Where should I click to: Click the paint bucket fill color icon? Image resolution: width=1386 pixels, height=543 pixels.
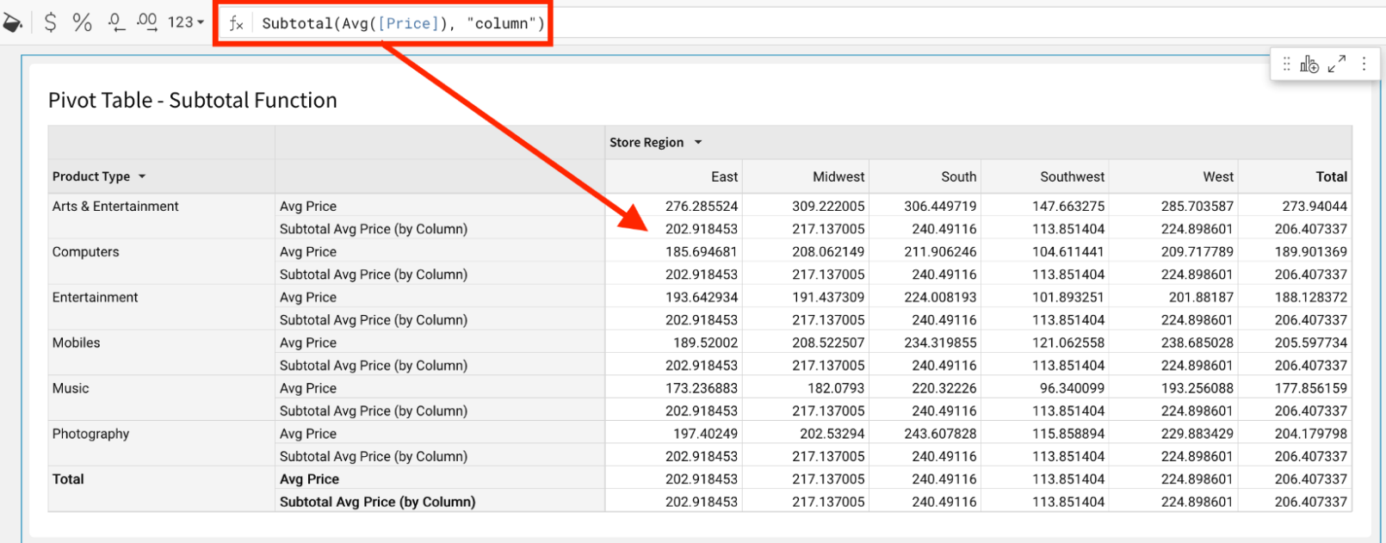[x=12, y=23]
